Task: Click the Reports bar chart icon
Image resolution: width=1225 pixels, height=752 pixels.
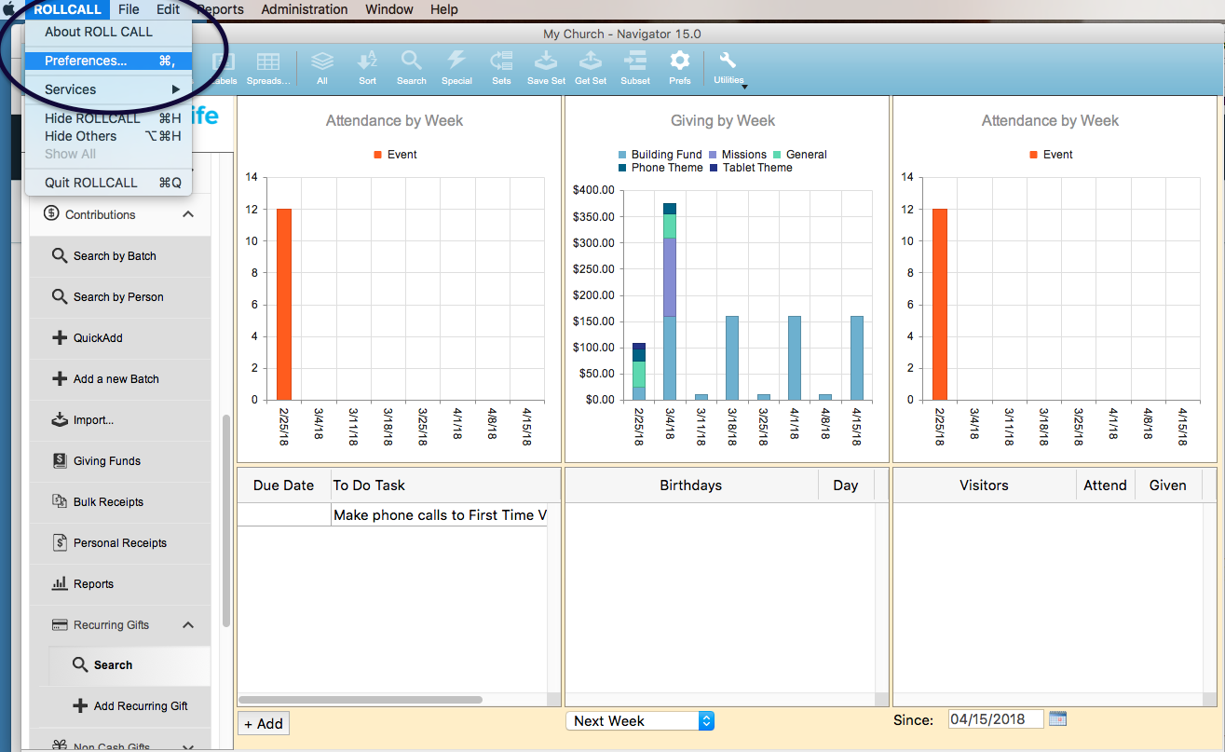Action: pos(59,583)
